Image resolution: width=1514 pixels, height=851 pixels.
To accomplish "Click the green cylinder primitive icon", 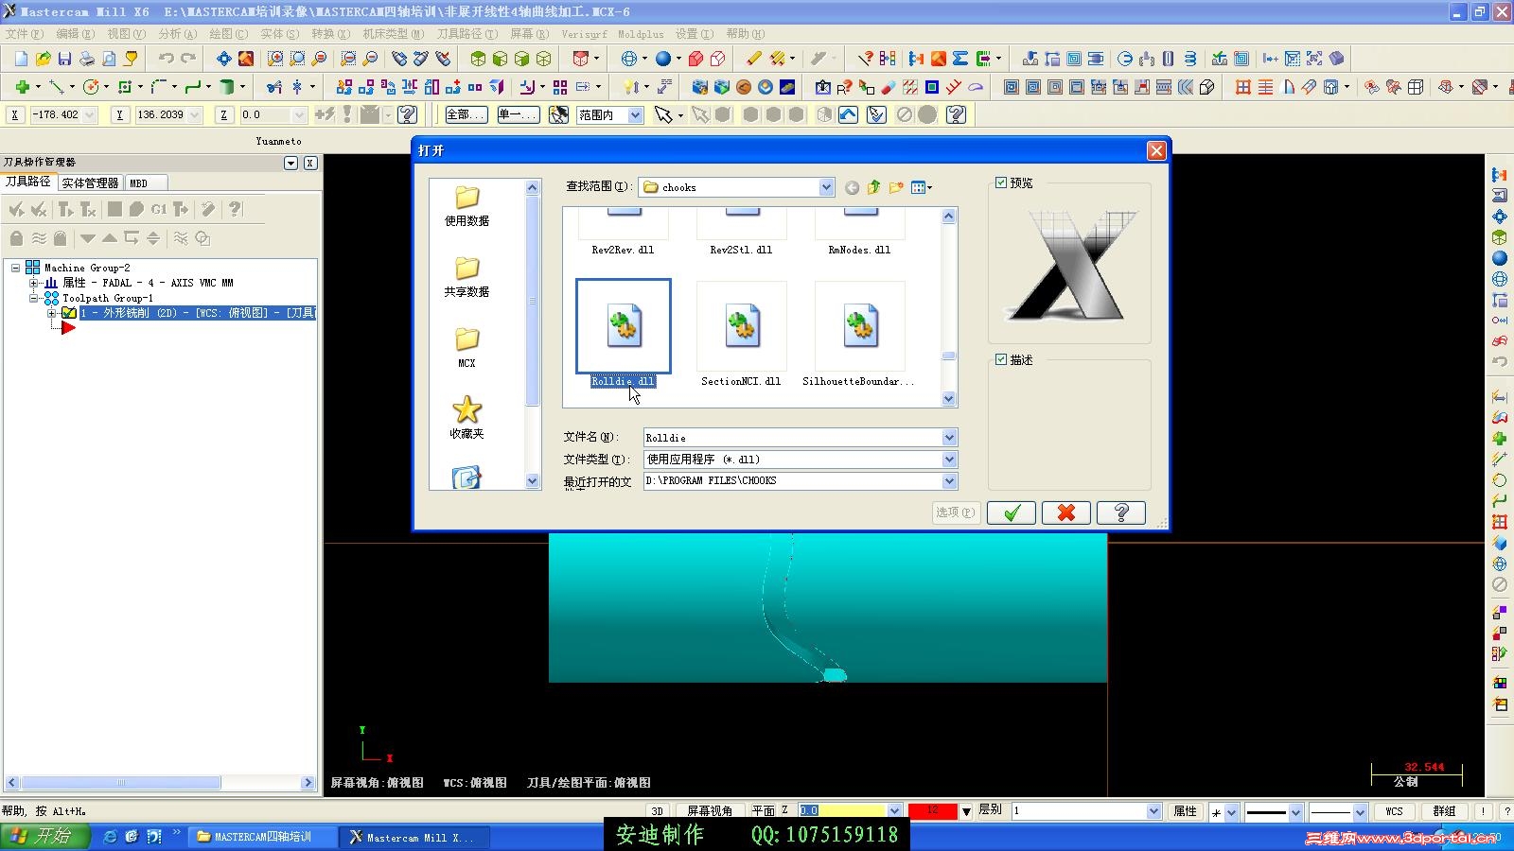I will tap(227, 87).
